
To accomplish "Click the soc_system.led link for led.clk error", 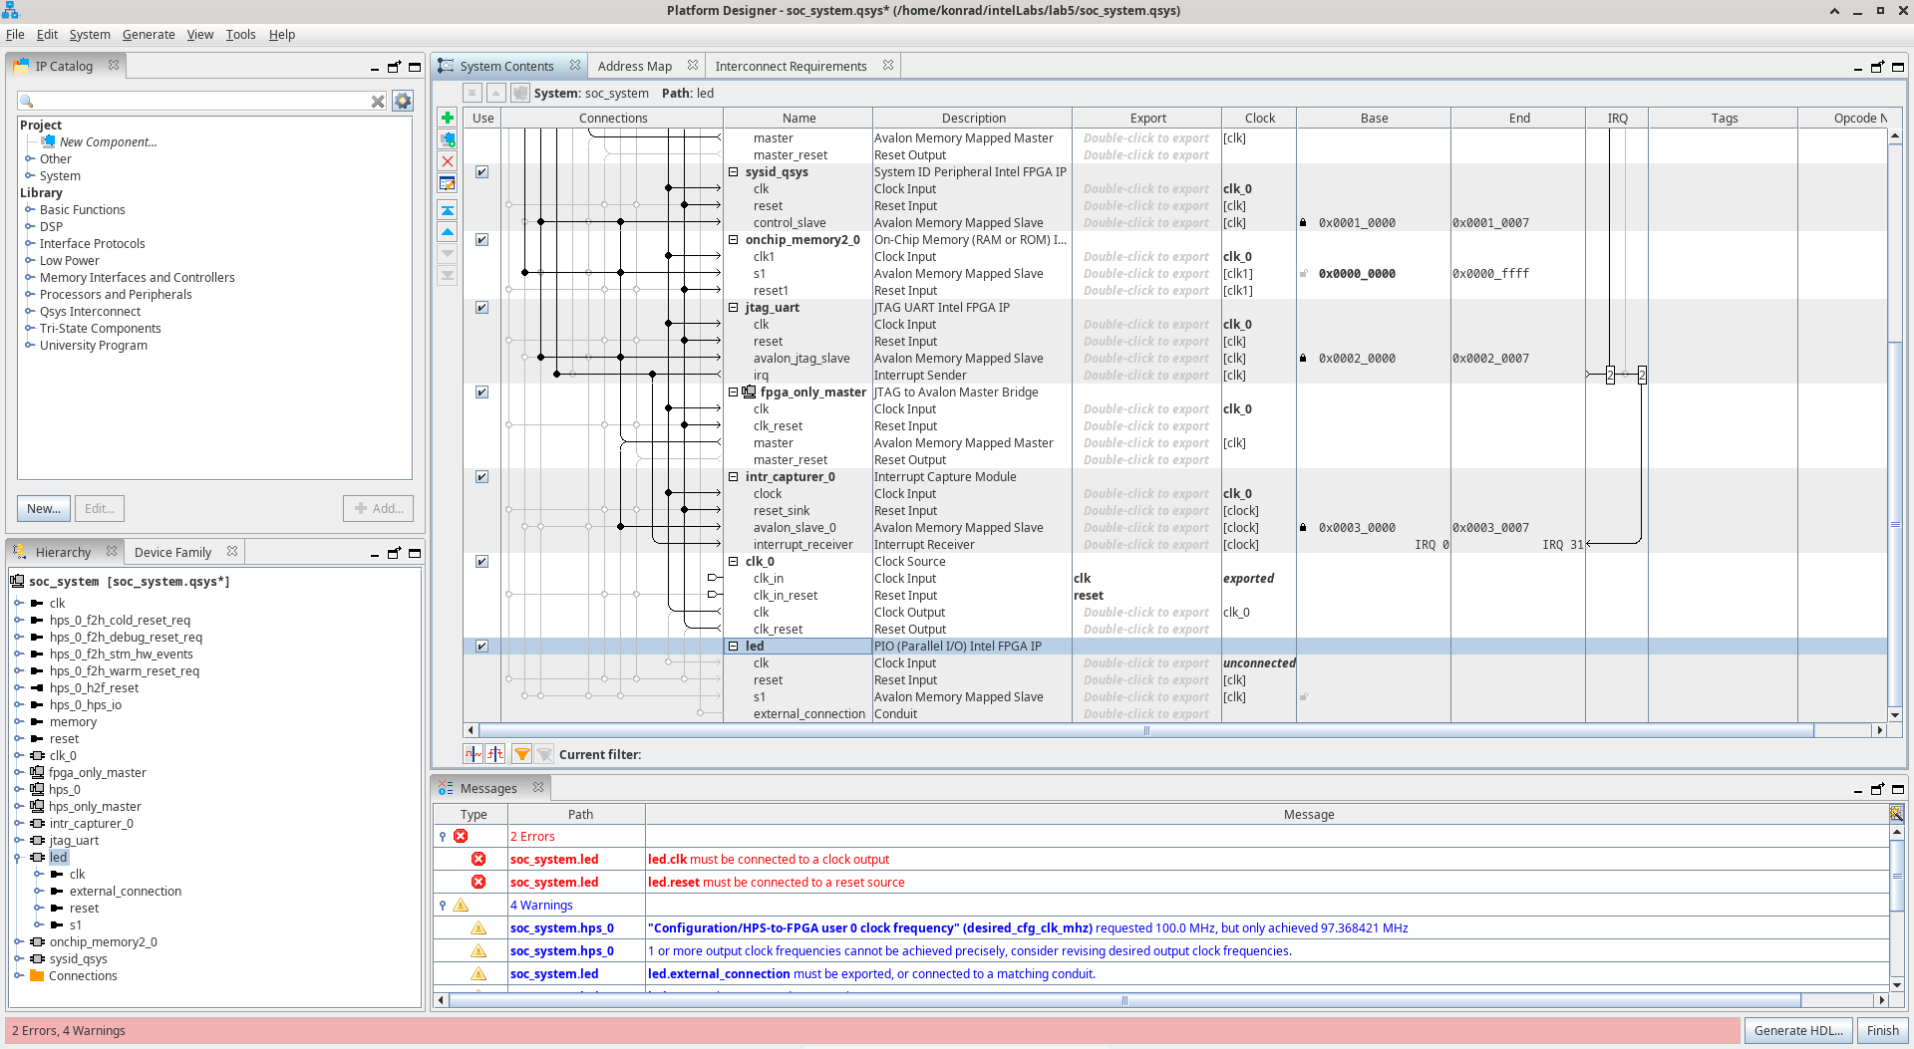I will coord(554,860).
